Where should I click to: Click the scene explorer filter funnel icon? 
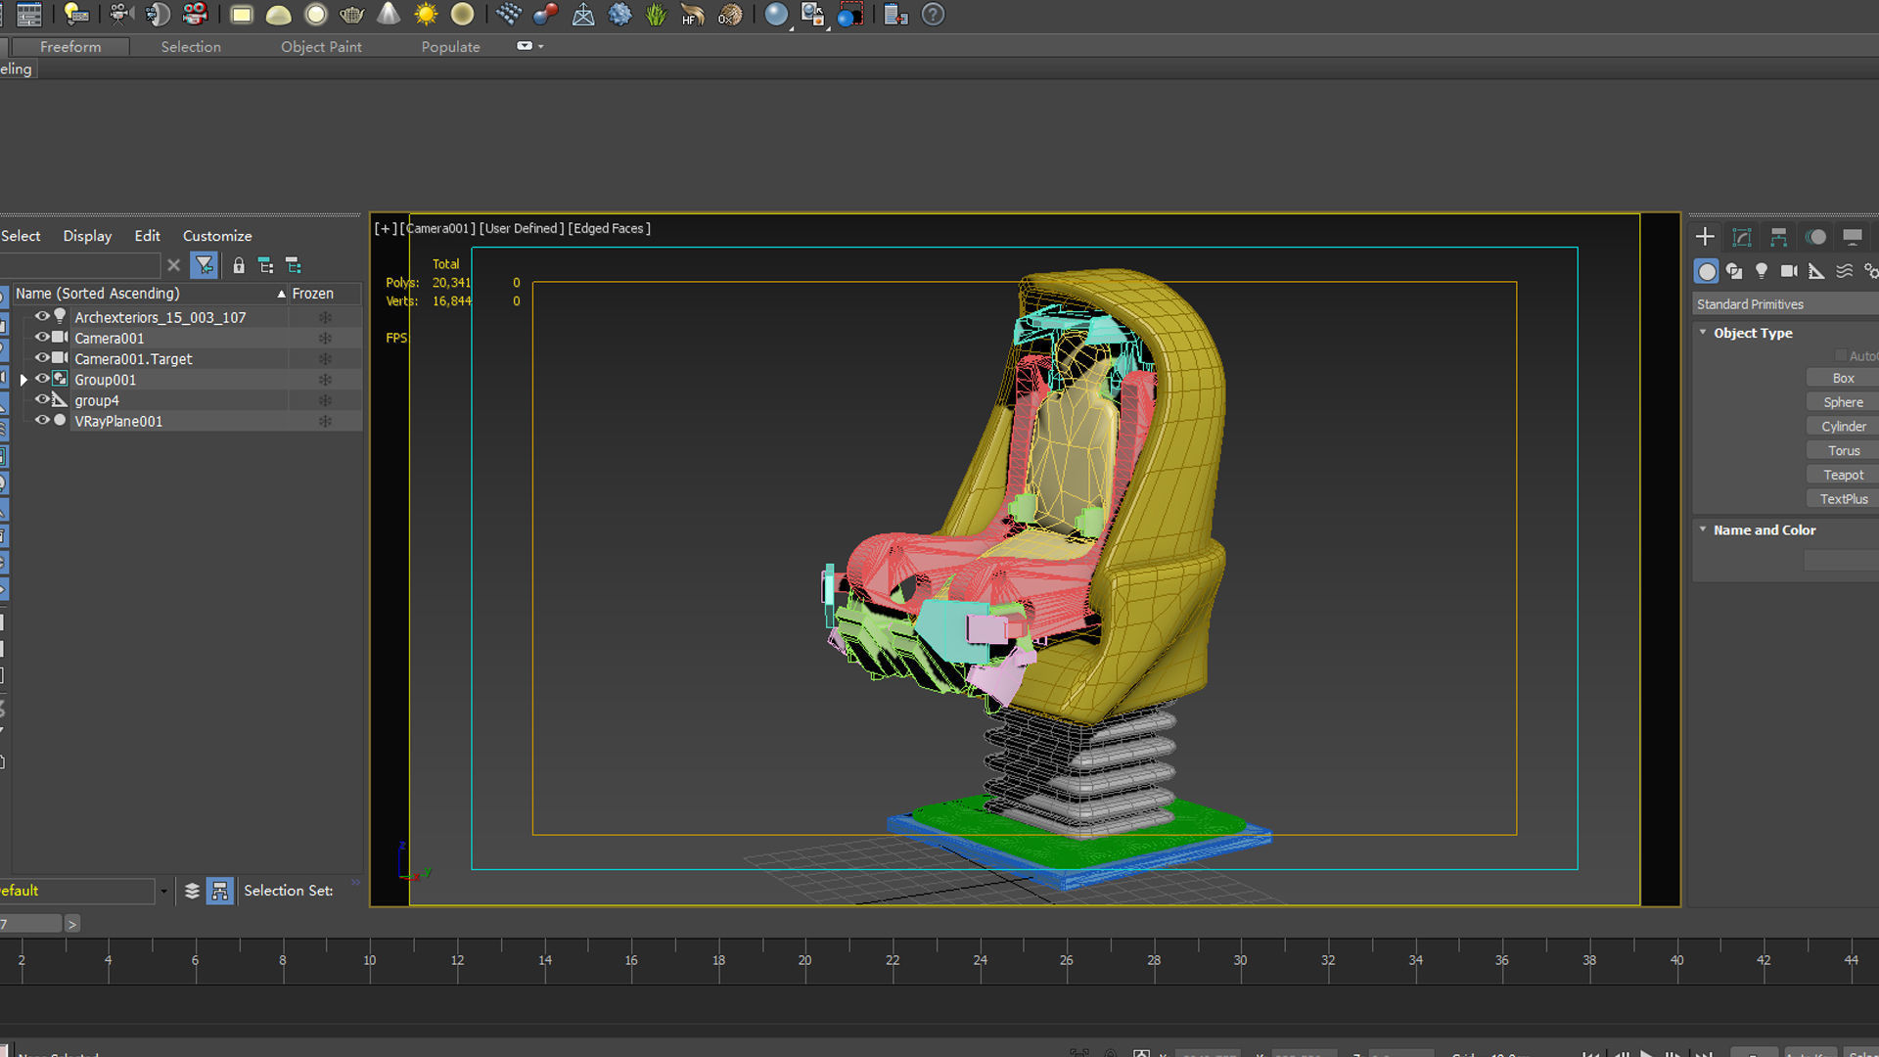click(x=204, y=265)
